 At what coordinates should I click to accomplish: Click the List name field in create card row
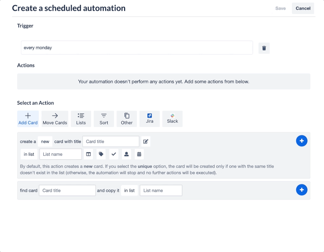(61, 154)
